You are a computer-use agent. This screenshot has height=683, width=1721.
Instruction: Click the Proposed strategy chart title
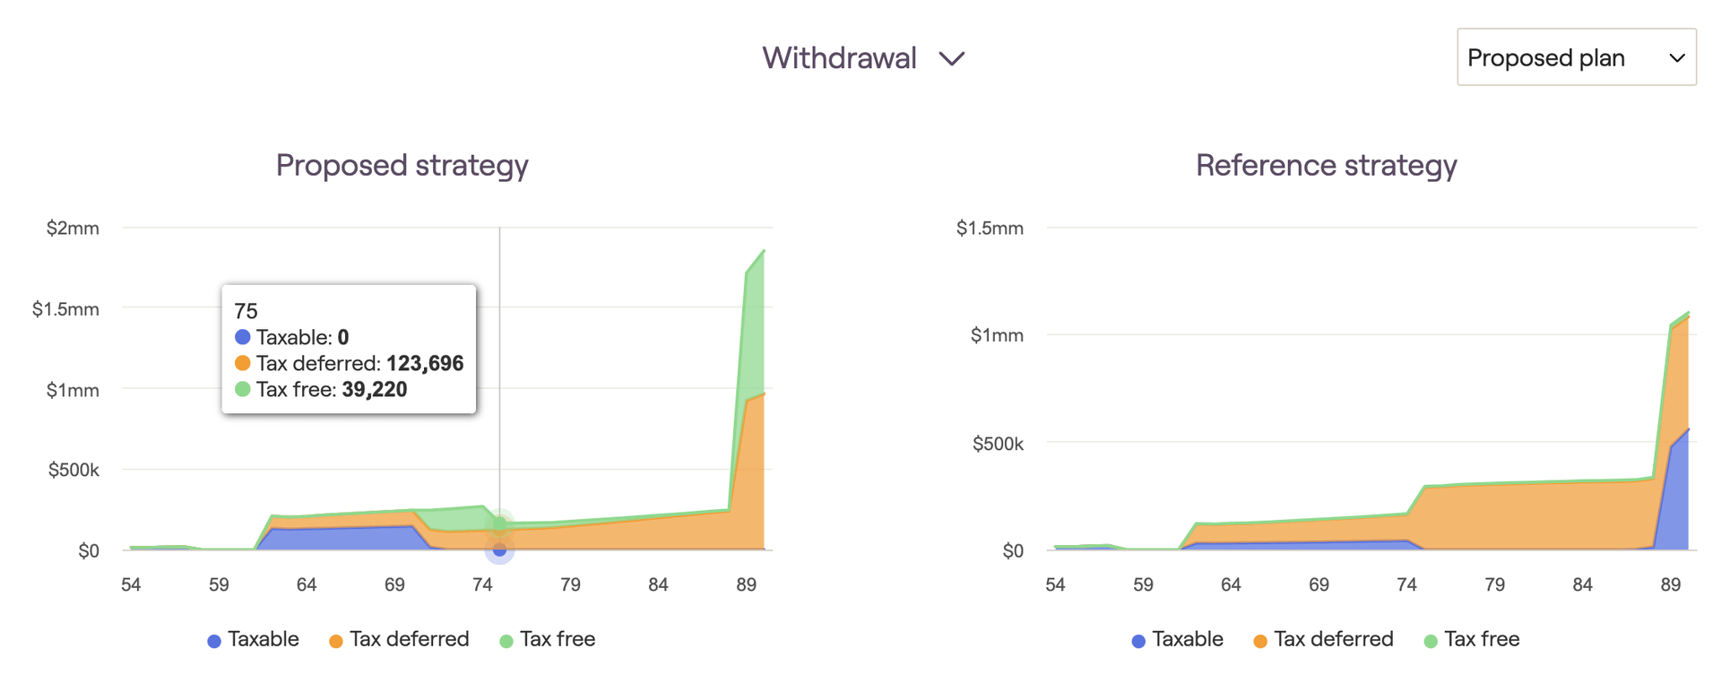(402, 165)
